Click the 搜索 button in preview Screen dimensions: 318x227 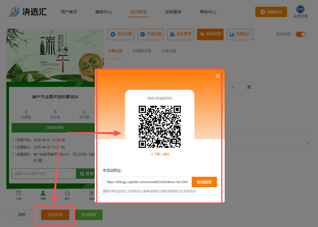pyautogui.click(x=85, y=174)
